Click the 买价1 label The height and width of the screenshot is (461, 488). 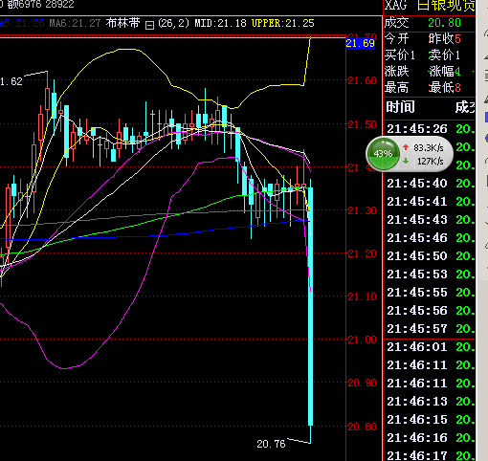tap(400, 55)
